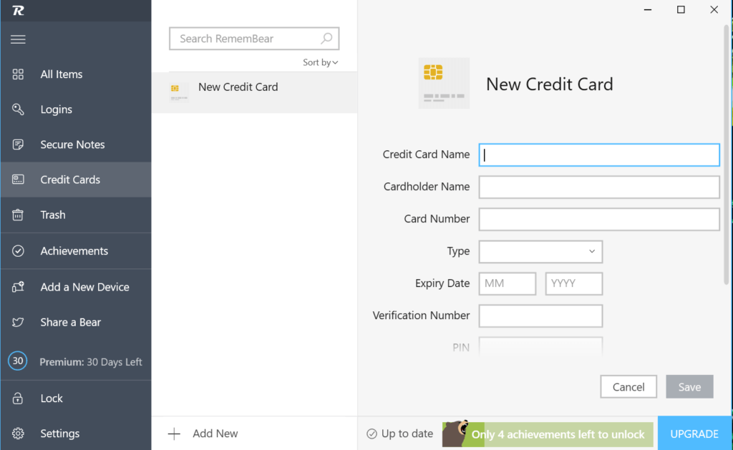Screen dimensions: 733x450
Task: Click the Up to date status text
Action: [407, 434]
